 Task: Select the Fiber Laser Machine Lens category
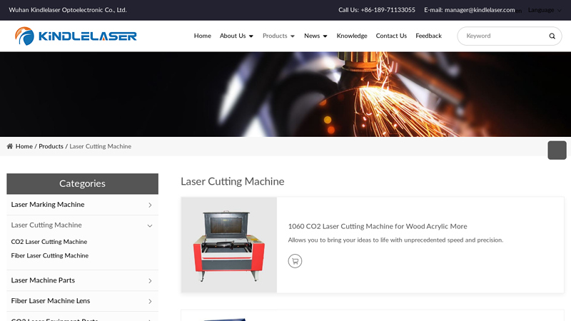click(51, 300)
